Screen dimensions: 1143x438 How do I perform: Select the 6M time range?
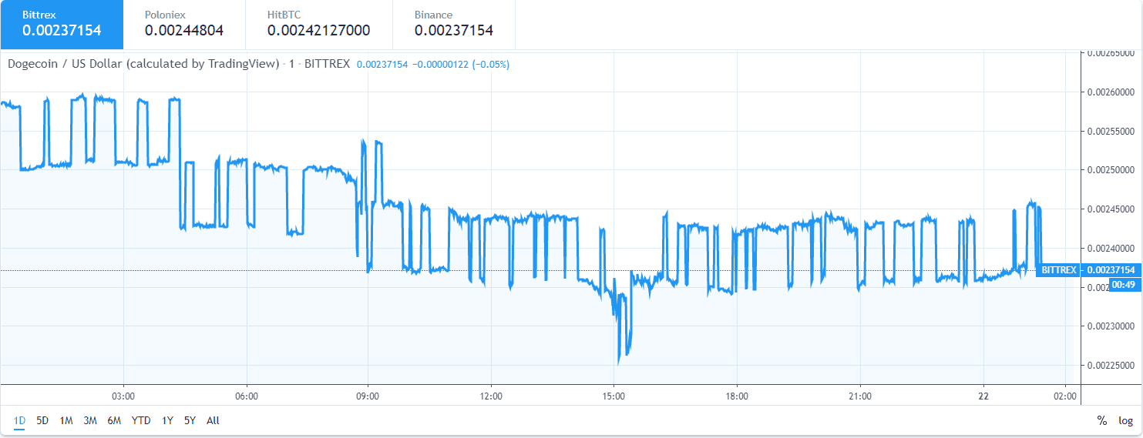(x=114, y=420)
